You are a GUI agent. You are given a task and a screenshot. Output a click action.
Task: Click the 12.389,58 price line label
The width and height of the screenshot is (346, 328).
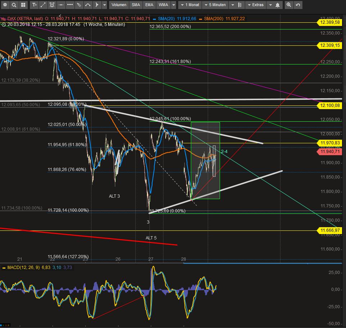(330, 22)
